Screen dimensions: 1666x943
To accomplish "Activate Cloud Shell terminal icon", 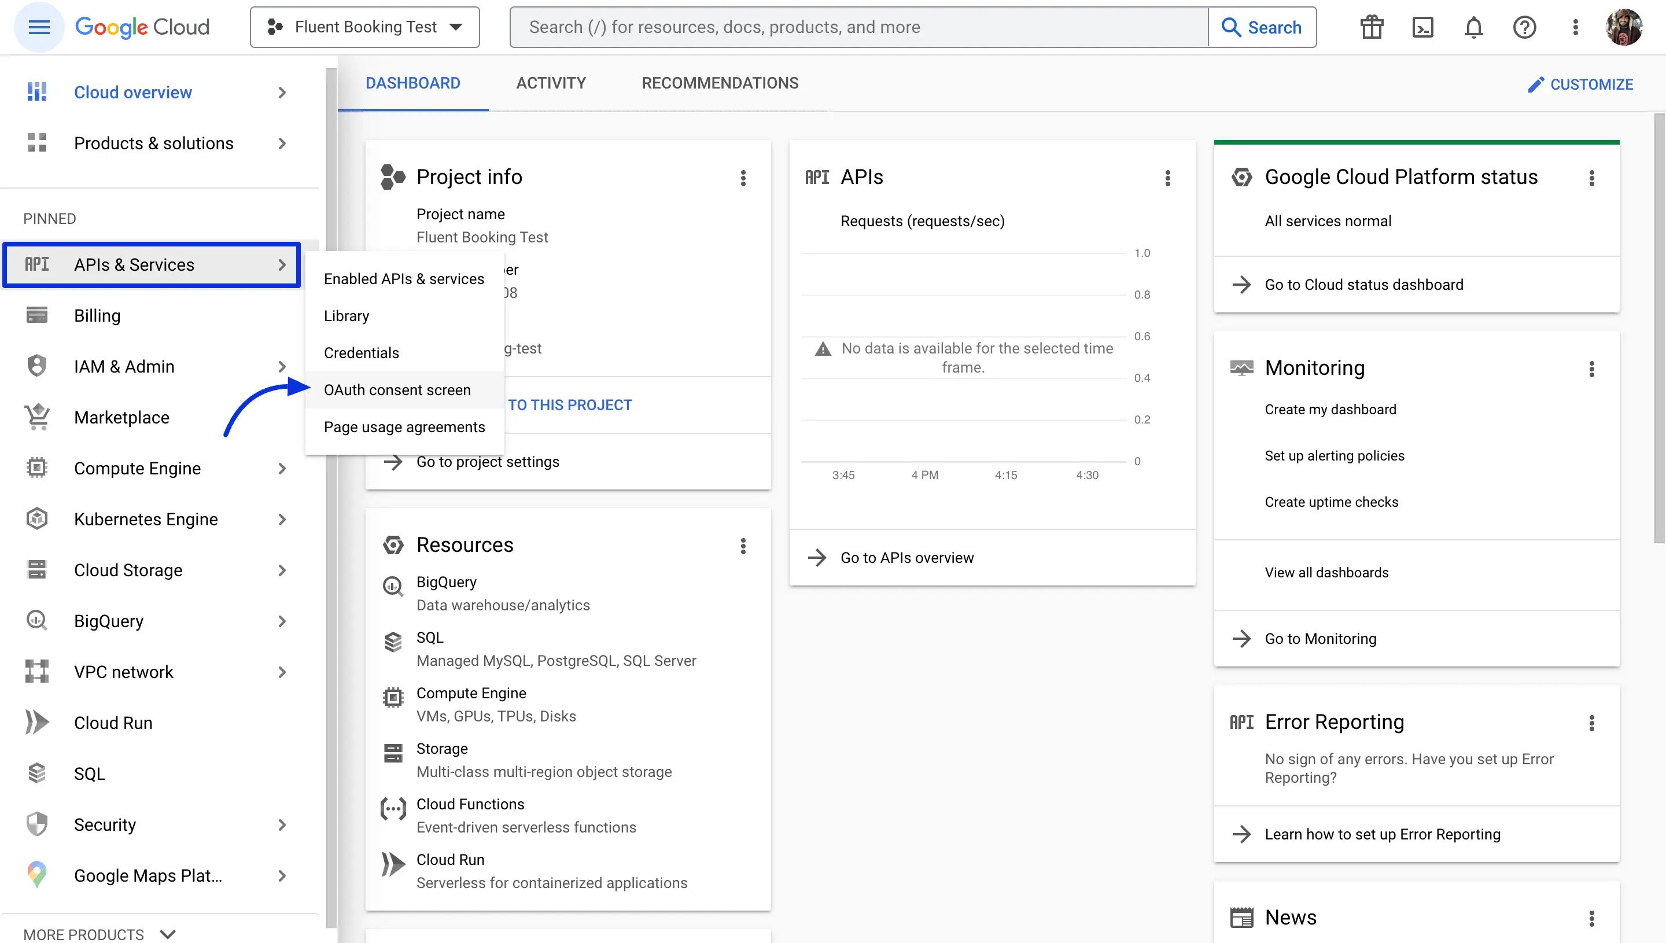I will click(x=1422, y=27).
